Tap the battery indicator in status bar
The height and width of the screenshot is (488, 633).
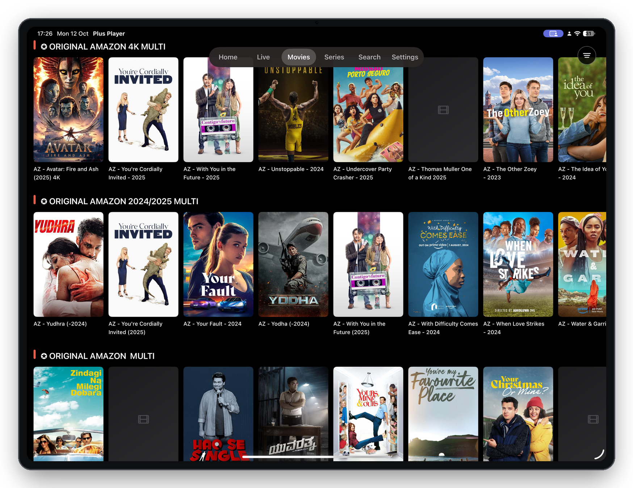(x=589, y=34)
